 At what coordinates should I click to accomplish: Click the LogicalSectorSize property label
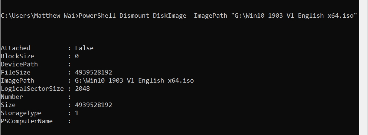click(32, 89)
